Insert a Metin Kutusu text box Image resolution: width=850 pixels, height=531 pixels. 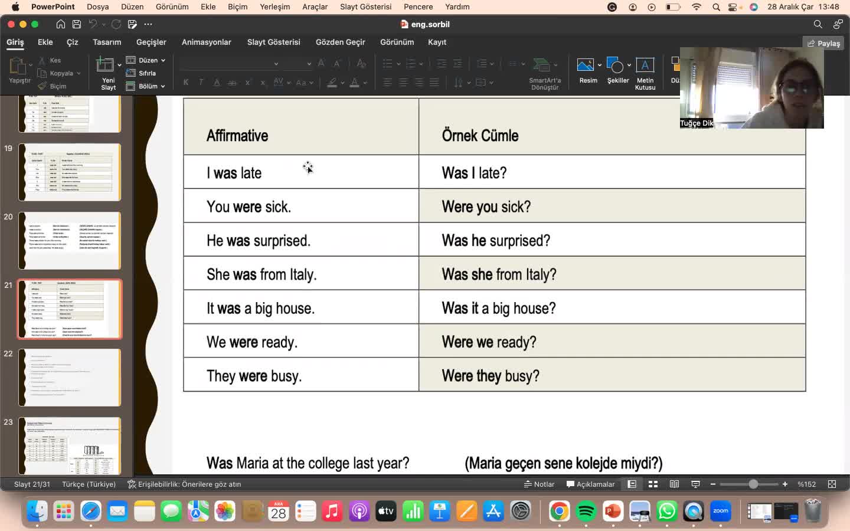645,65
